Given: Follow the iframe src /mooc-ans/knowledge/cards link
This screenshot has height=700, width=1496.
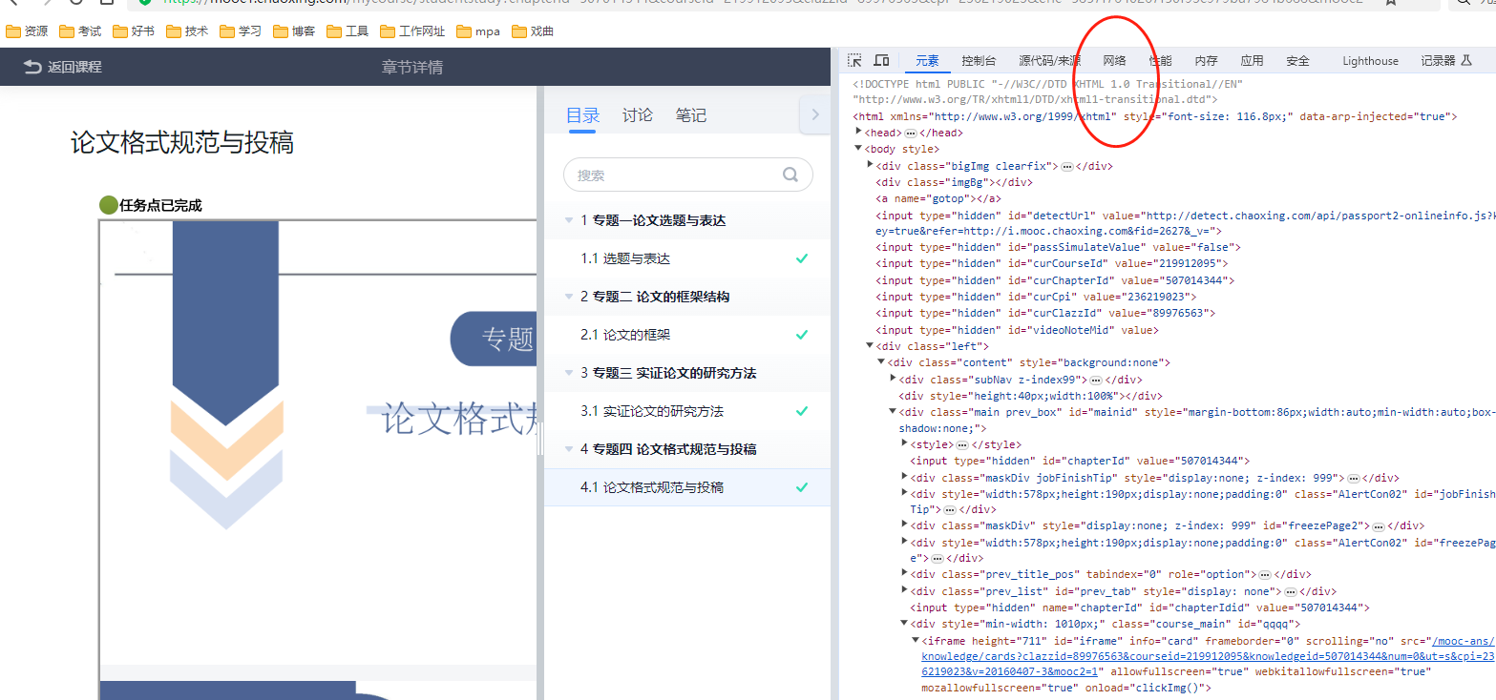Looking at the screenshot, I should [x=1208, y=656].
